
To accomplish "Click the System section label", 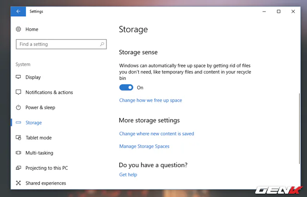I will pos(23,64).
